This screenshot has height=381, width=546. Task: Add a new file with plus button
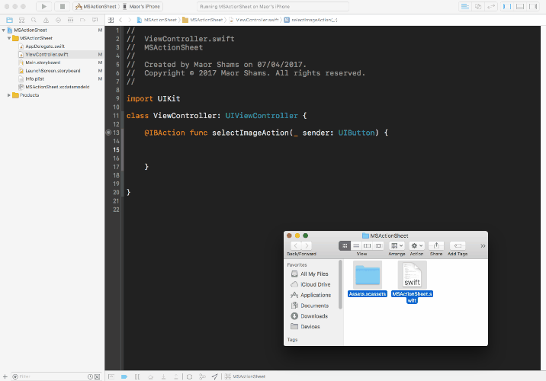tap(5, 376)
